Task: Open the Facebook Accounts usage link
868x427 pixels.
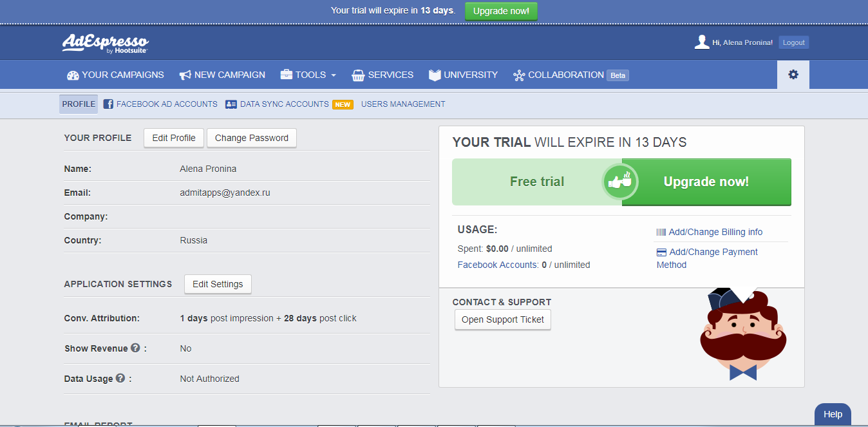Action: (498, 265)
